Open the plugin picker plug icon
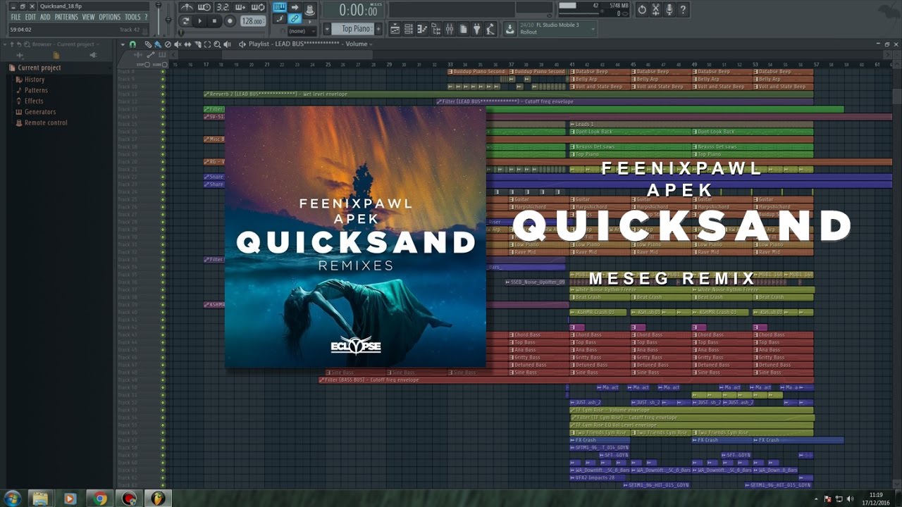902x507 pixels. point(477,29)
